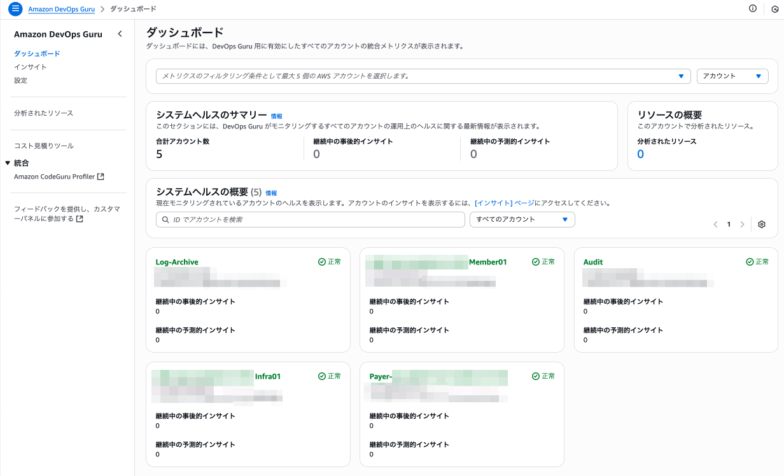This screenshot has height=476, width=784.
Task: Open the すべてのアカウント filter dropdown
Action: coord(522,219)
